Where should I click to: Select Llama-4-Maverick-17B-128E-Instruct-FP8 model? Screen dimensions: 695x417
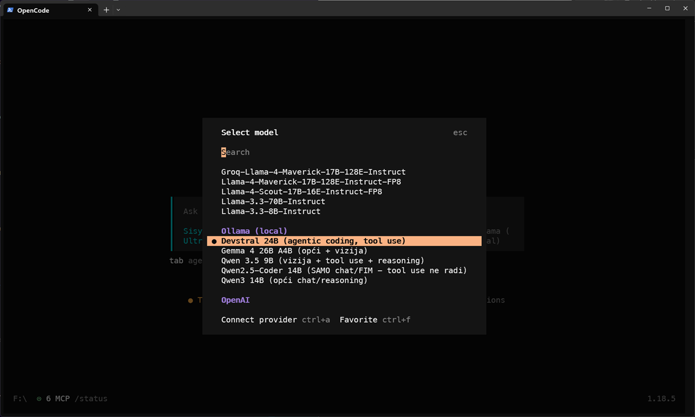click(x=311, y=182)
